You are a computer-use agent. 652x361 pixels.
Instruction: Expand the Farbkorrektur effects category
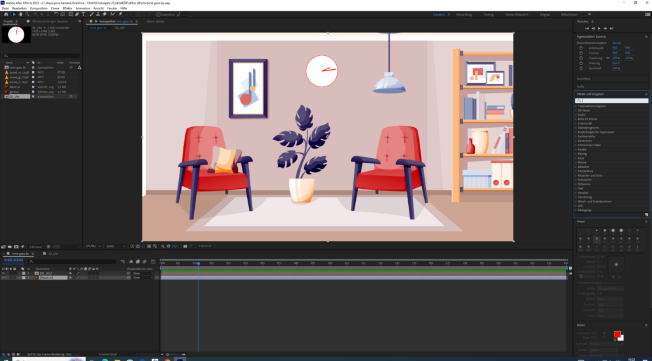click(585, 135)
